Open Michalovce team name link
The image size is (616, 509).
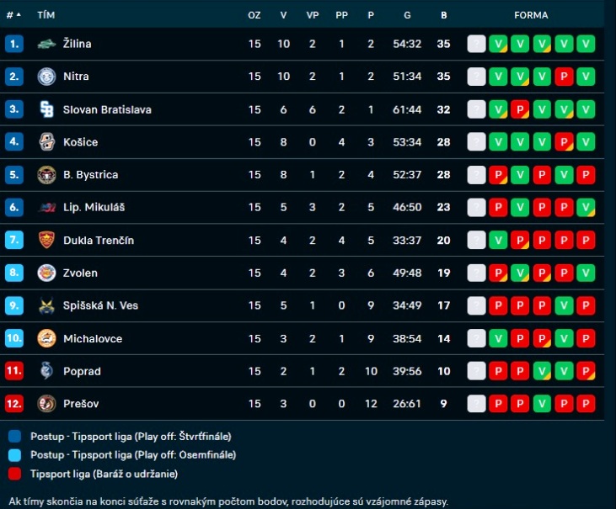93,339
